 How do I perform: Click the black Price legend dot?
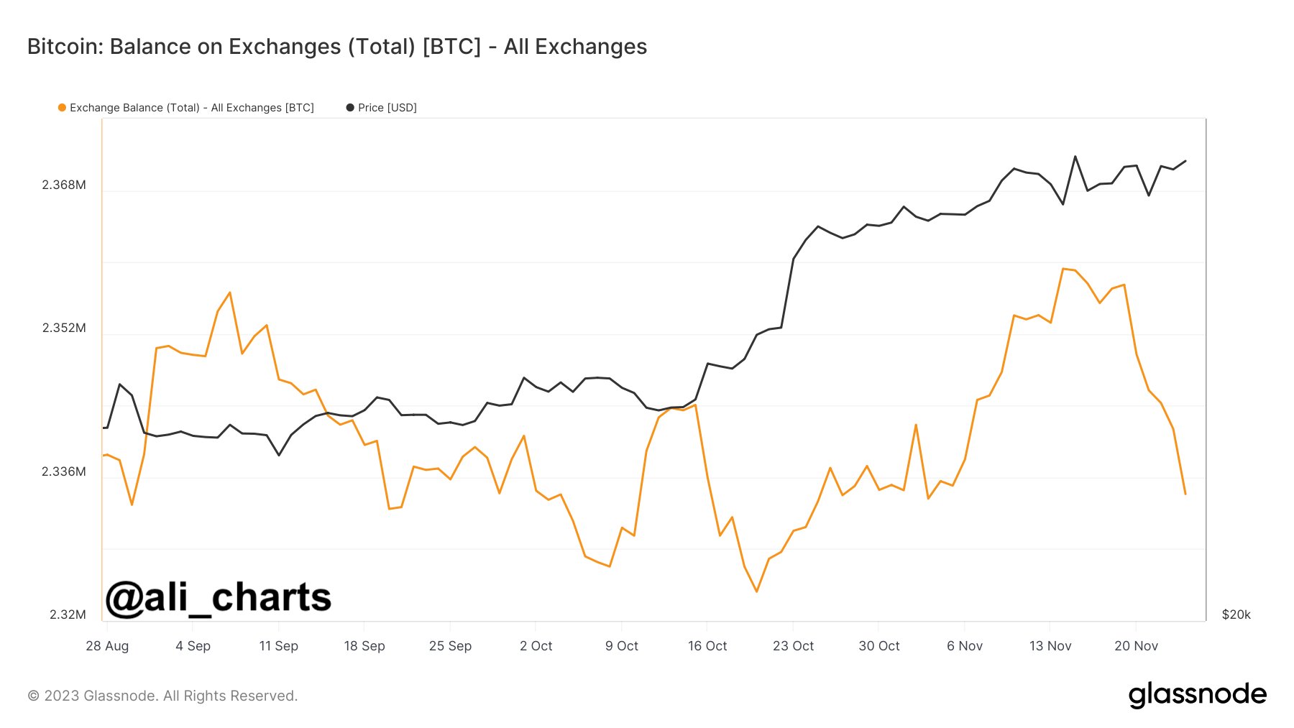click(x=350, y=108)
